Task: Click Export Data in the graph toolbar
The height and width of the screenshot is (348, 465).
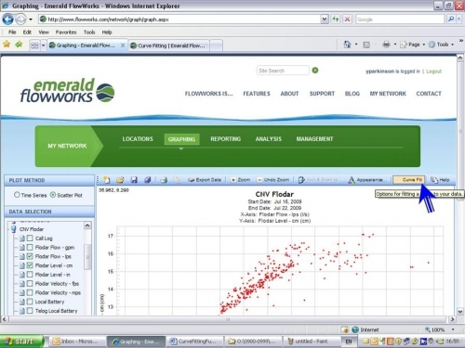Action: pyautogui.click(x=205, y=180)
